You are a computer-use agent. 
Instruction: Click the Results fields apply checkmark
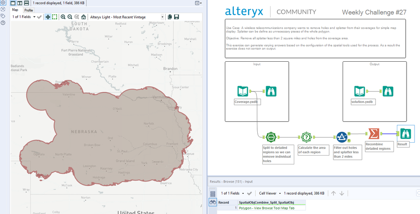coord(249,193)
